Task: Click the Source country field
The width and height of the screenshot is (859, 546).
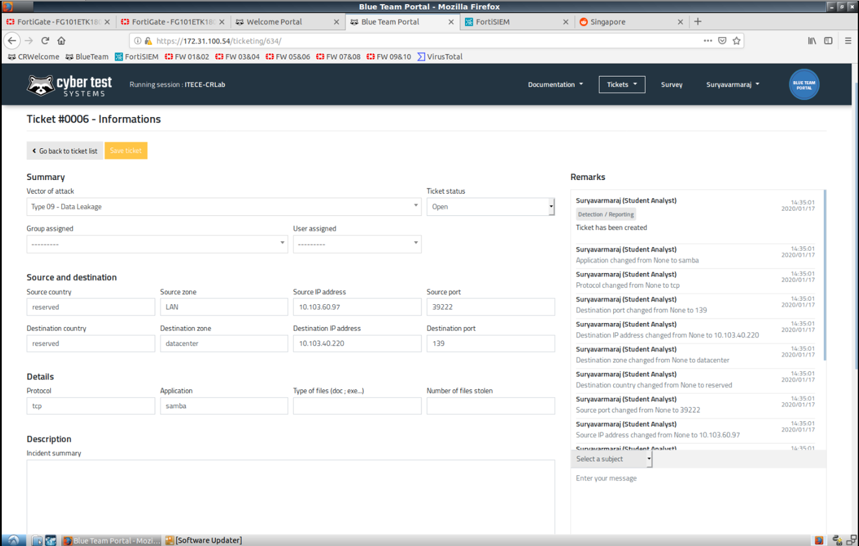Action: (x=91, y=307)
